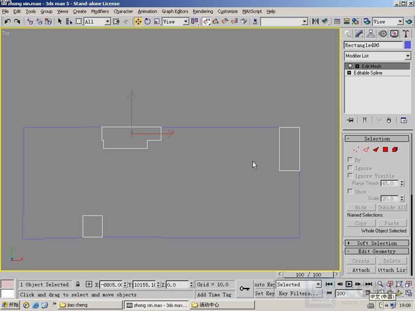
Task: Toggle Absolute/Offset transform type-in mode
Action: click(x=89, y=284)
